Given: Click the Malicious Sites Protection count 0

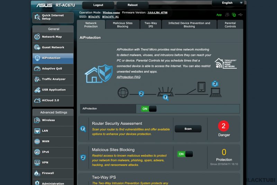Looking at the screenshot, I should coord(224,152).
